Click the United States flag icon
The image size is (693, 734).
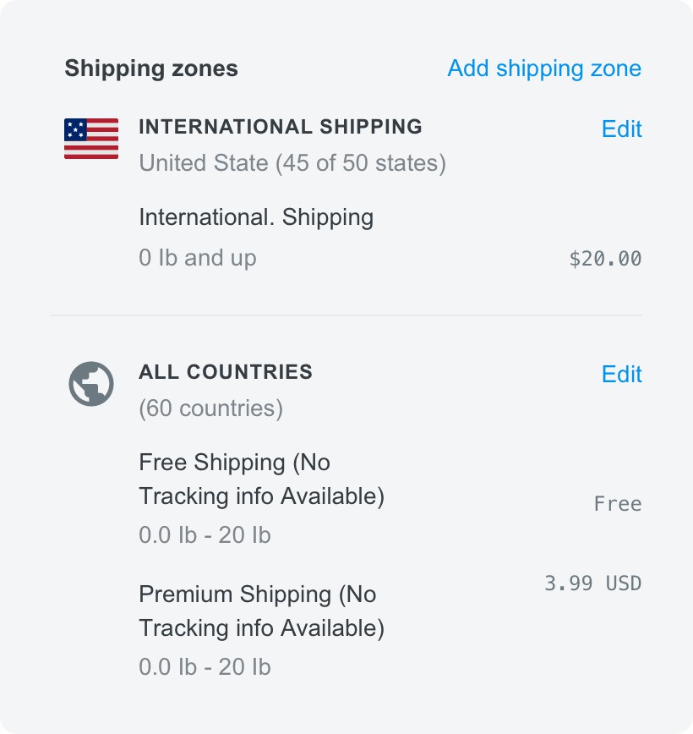(91, 139)
